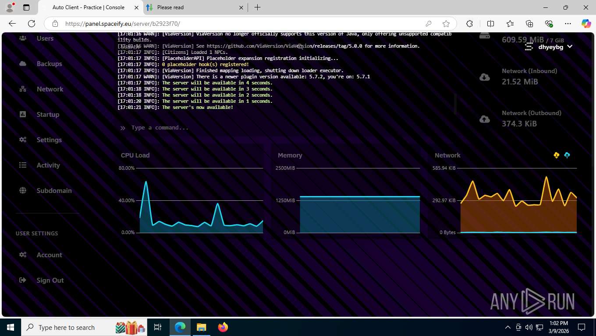Image resolution: width=596 pixels, height=336 pixels.
Task: Click the taskbar search box
Action: pyautogui.click(x=84, y=327)
